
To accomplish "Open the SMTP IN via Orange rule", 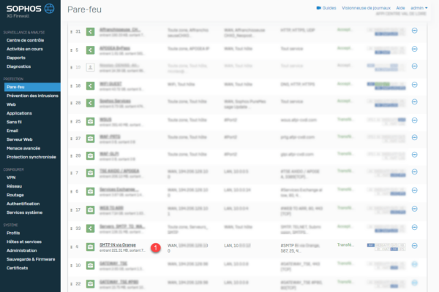I will click(x=118, y=245).
